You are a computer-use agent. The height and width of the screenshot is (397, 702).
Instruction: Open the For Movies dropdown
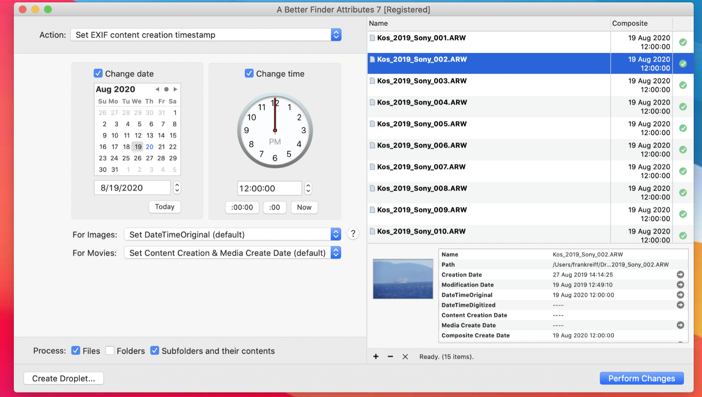pos(232,253)
